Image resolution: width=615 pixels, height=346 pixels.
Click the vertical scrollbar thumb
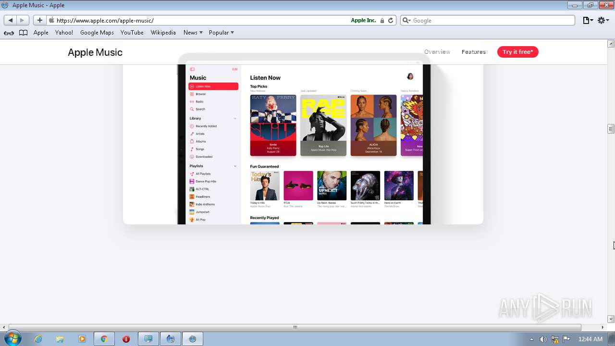coord(611,129)
